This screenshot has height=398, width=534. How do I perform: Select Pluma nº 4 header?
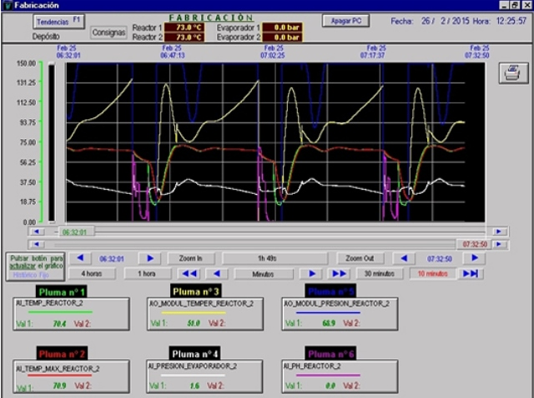(x=194, y=354)
